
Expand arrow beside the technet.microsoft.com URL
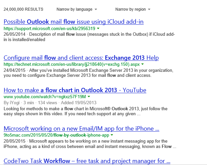point(143,64)
